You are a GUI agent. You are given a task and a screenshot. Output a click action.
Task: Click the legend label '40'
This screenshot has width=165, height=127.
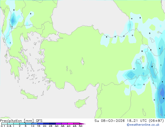(x=68, y=126)
